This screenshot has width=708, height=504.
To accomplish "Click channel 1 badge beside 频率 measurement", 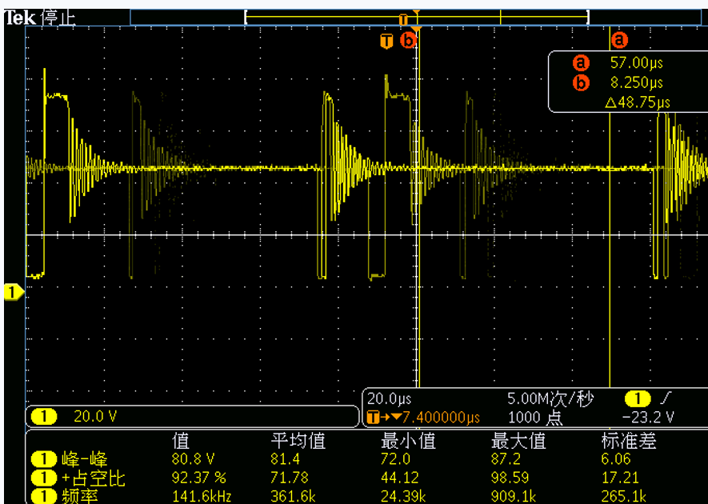I will click(44, 496).
